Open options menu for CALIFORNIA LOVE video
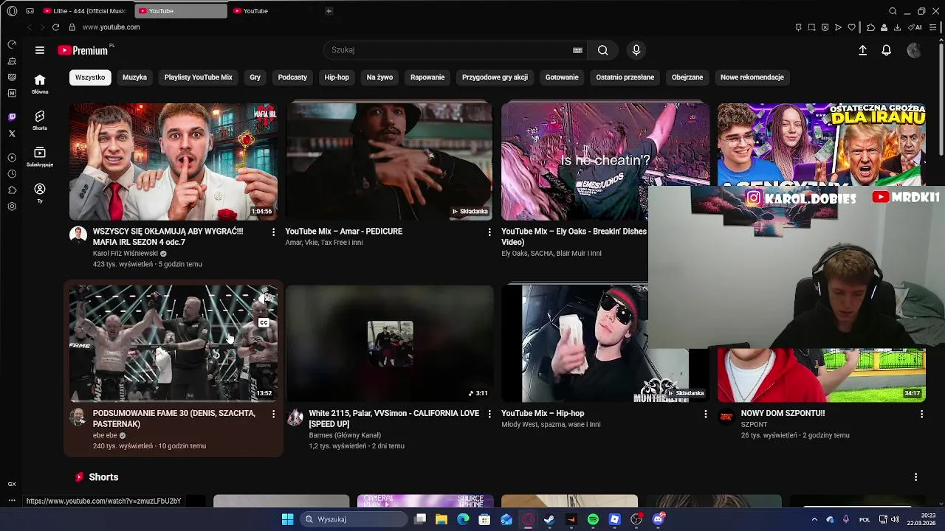The image size is (945, 531). point(489,414)
